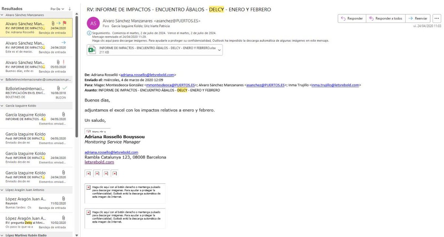Click the Excel file icon of the attachment

(x=91, y=50)
